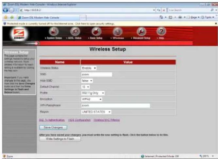Open the Default Channel dropdown
The width and height of the screenshot is (218, 159).
[85, 87]
